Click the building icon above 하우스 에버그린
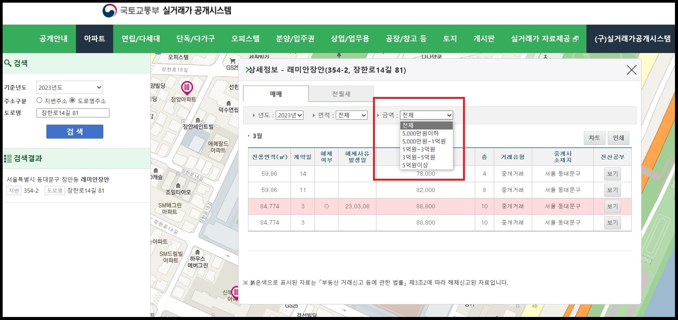The height and width of the screenshot is (320, 678). coord(198,252)
